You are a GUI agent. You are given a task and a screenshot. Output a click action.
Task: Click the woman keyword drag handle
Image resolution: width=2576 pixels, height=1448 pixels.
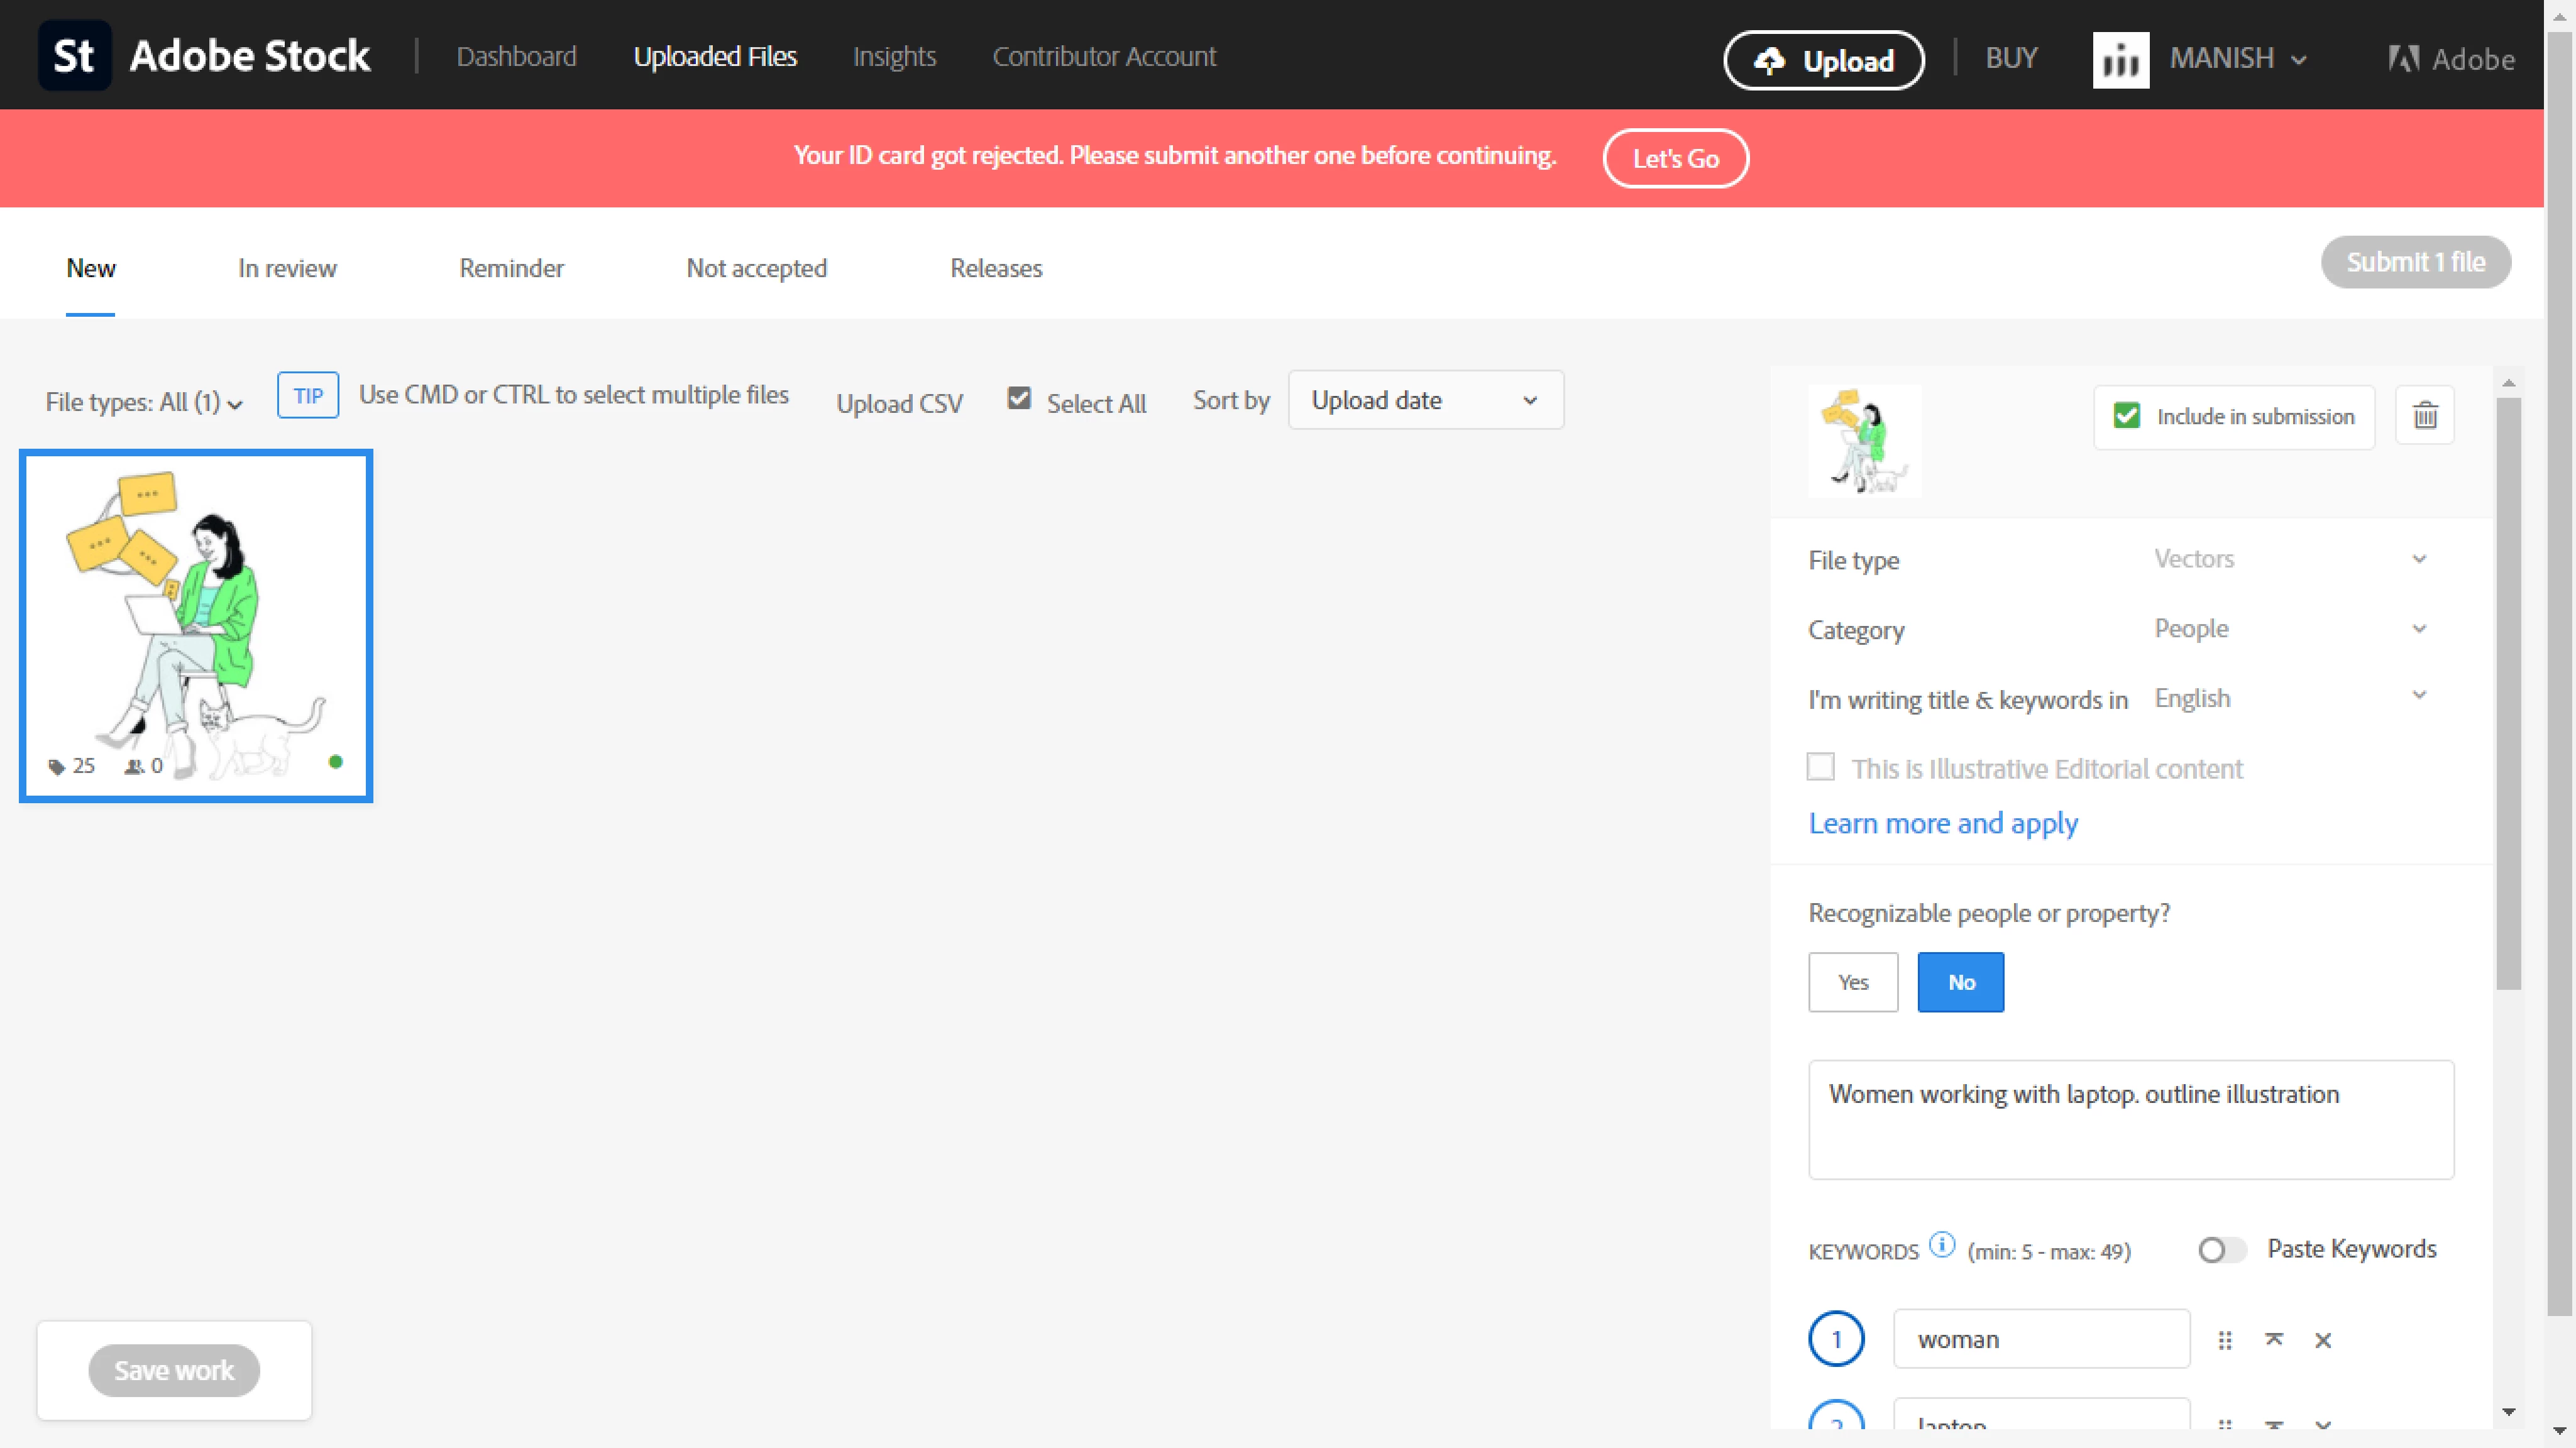pos(2224,1341)
